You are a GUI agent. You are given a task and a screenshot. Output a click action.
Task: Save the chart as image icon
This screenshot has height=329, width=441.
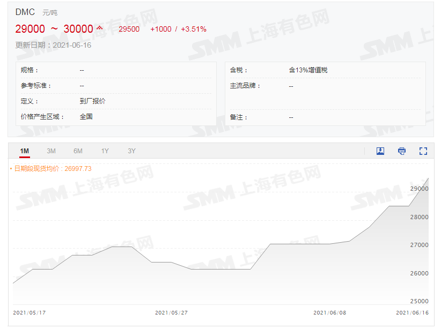(380, 151)
